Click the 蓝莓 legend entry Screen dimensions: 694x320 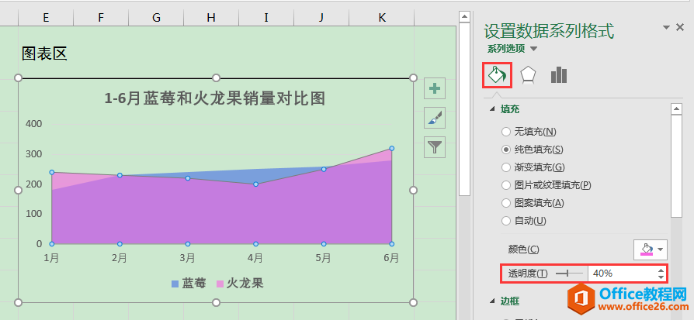(x=189, y=284)
